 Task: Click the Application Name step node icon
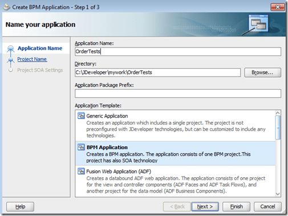click(11, 49)
